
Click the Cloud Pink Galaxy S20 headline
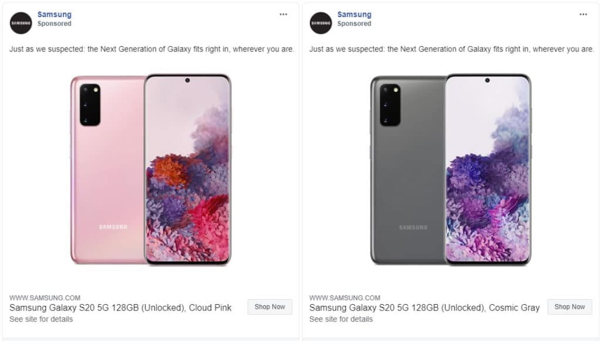(120, 308)
